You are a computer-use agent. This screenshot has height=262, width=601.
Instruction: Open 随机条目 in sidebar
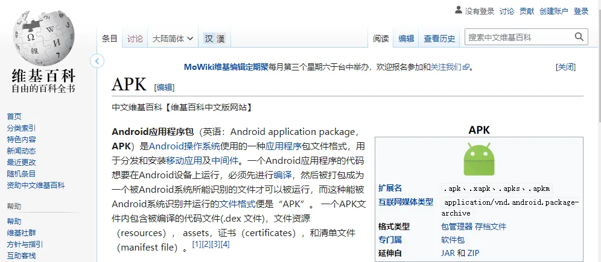point(21,174)
